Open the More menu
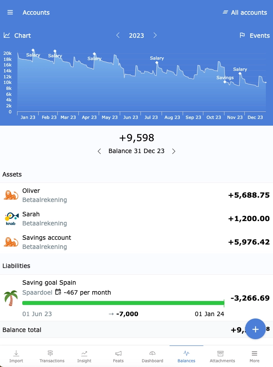The width and height of the screenshot is (273, 367). click(x=254, y=355)
